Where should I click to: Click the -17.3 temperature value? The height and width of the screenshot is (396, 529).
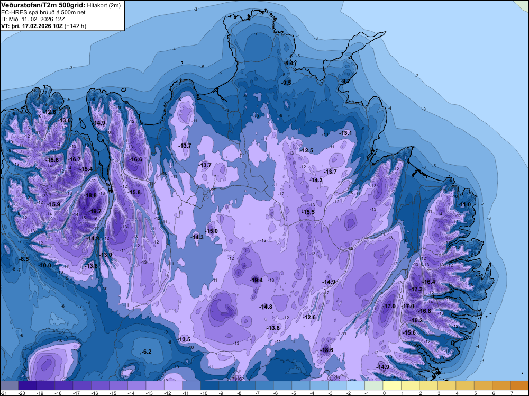pyautogui.click(x=416, y=289)
